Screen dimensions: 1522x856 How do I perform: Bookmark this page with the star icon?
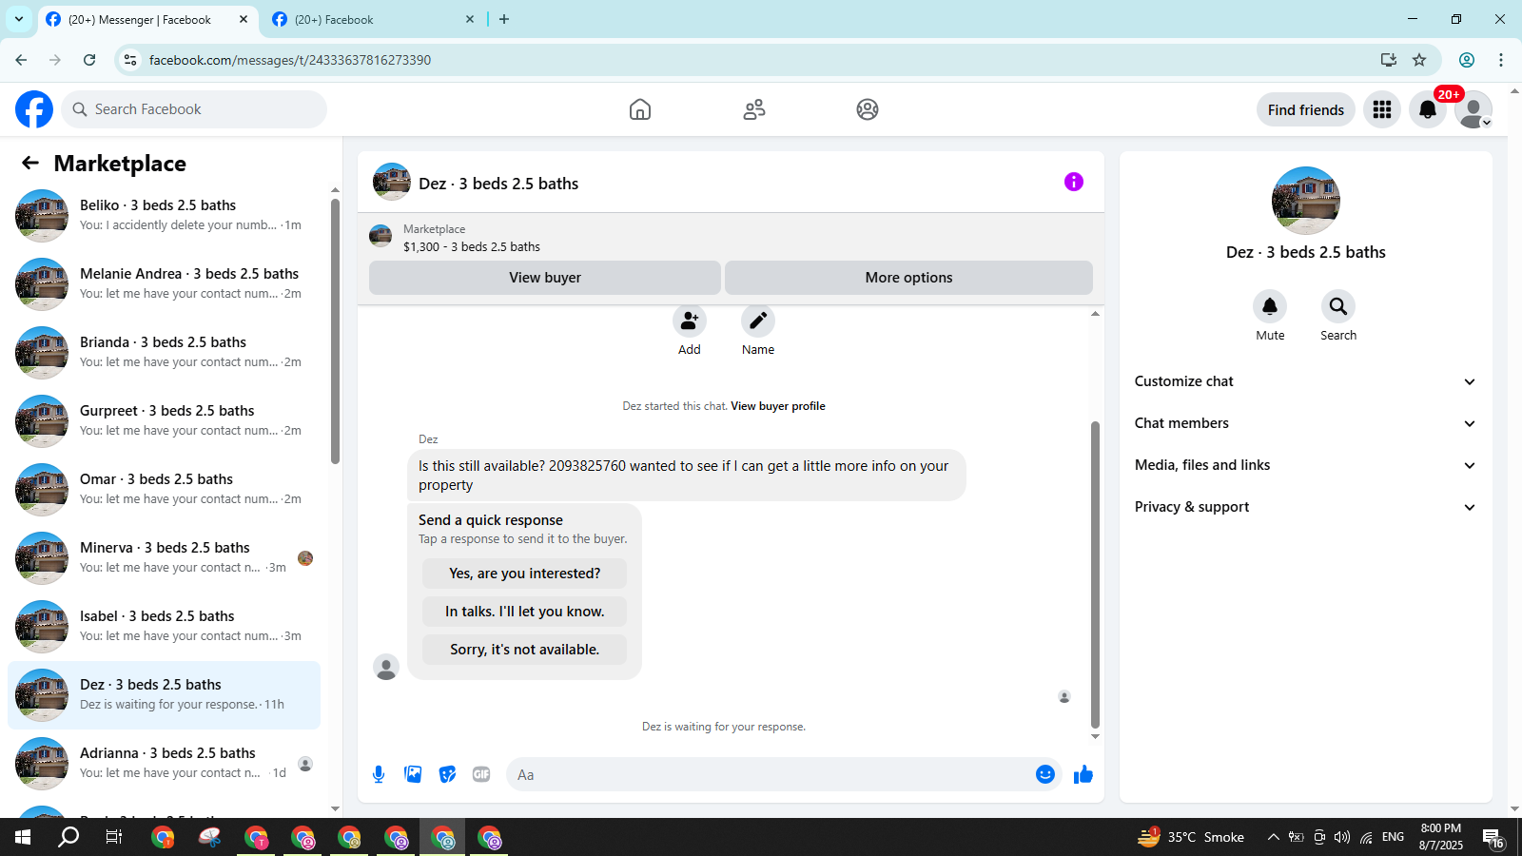point(1419,60)
